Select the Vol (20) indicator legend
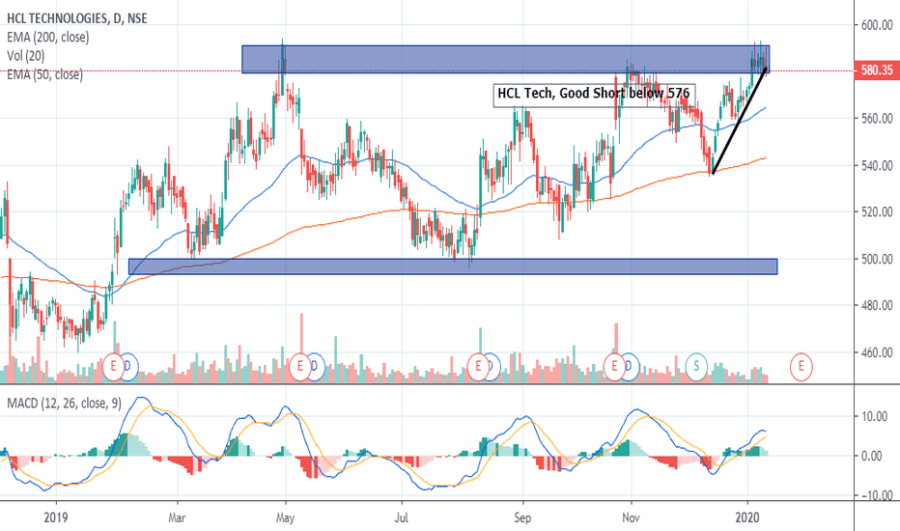 tap(26, 56)
